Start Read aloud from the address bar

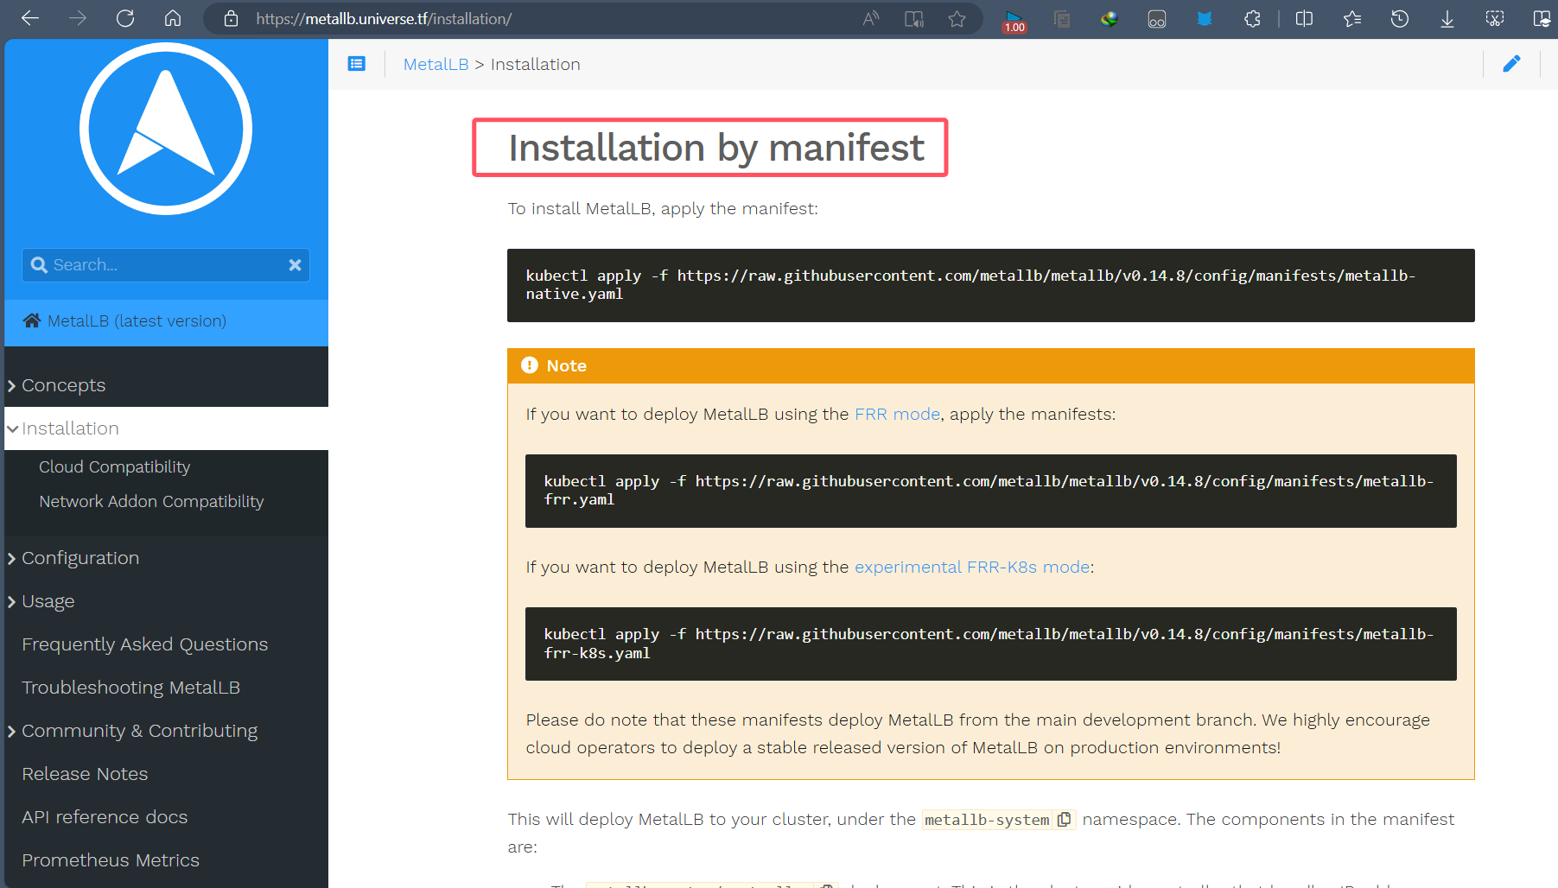pyautogui.click(x=870, y=18)
